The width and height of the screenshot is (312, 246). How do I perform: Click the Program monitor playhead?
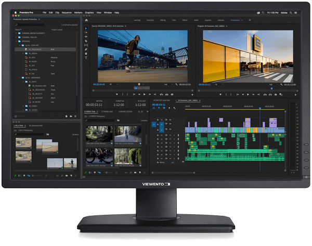[x=271, y=88]
